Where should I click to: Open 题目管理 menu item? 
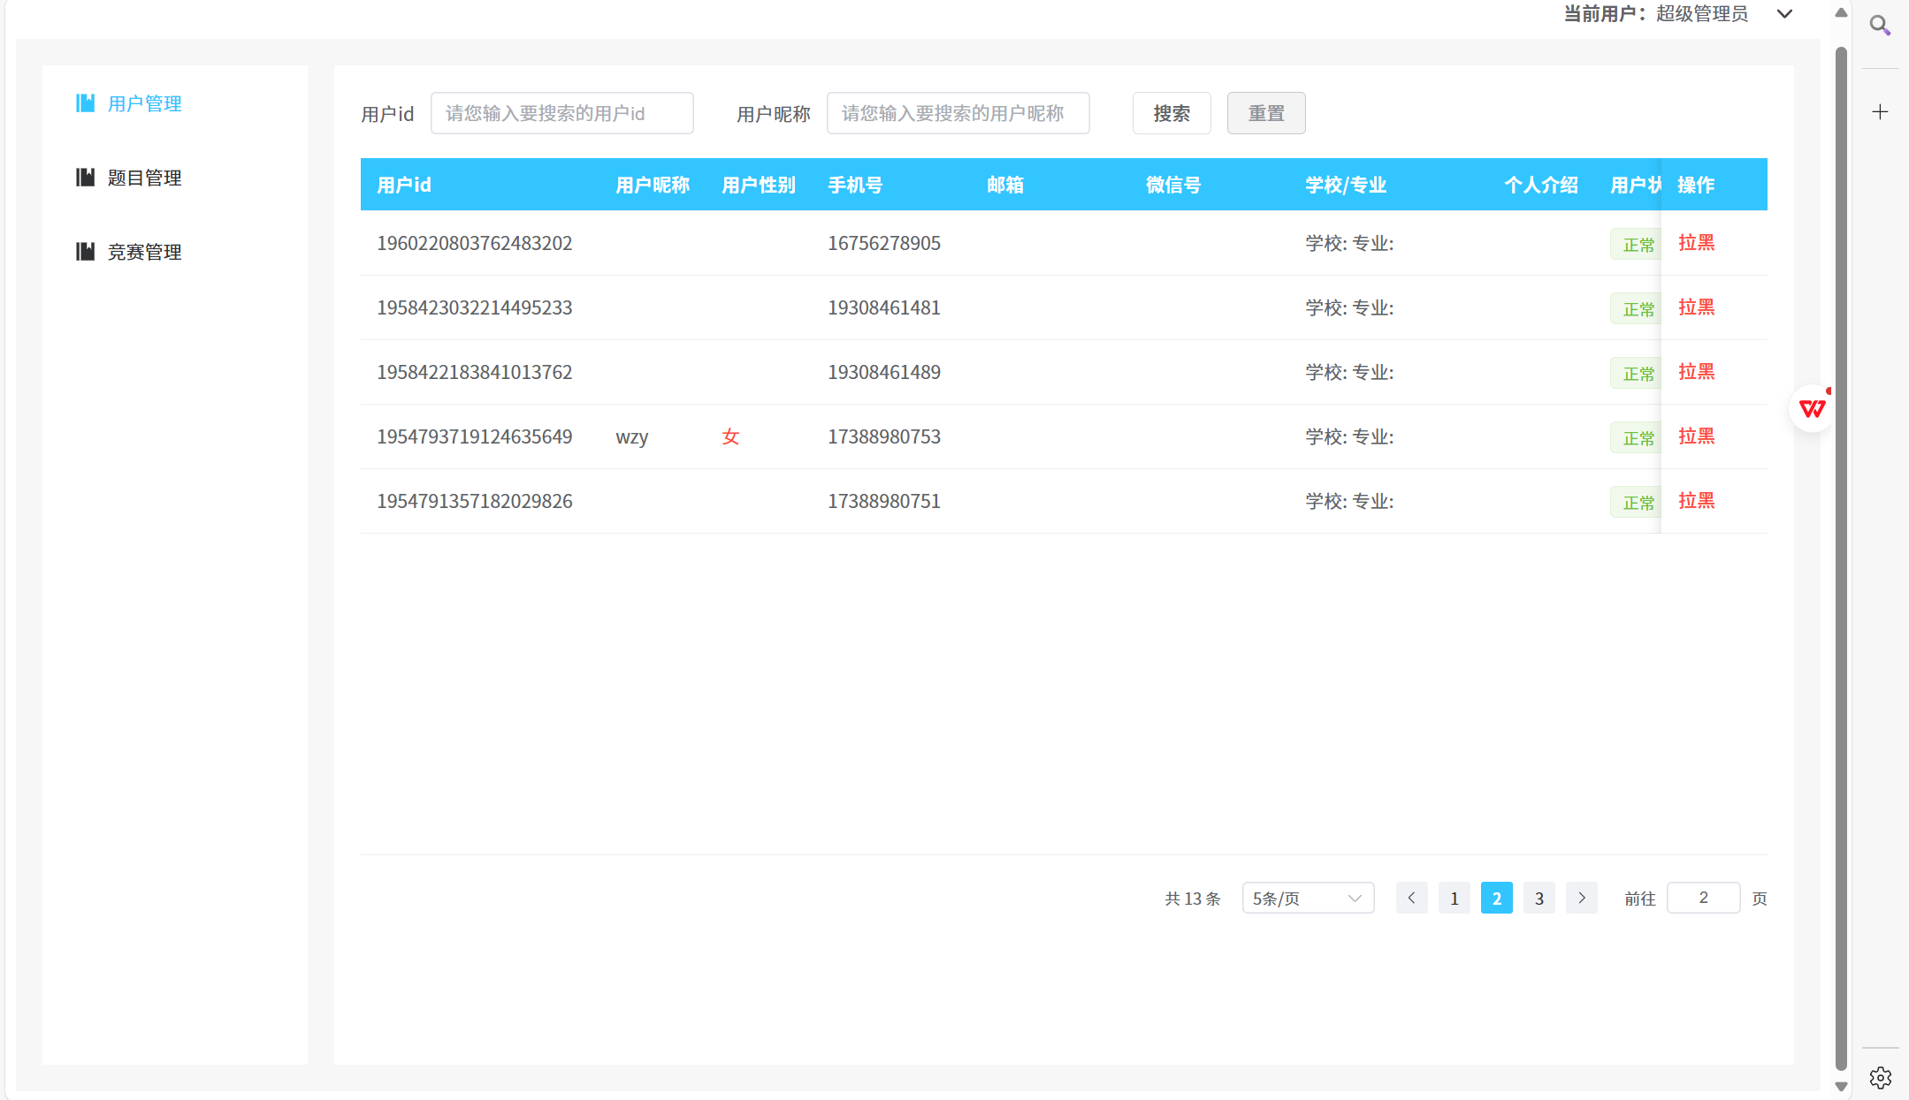tap(144, 178)
